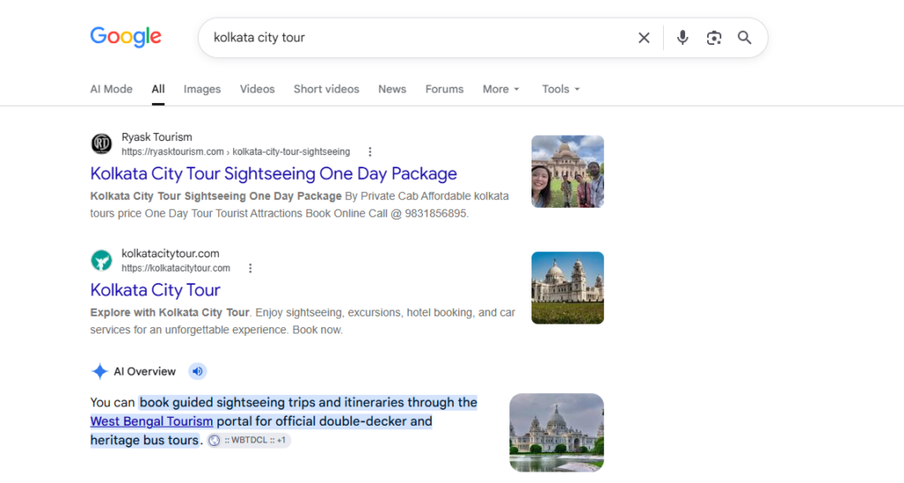Image resolution: width=904 pixels, height=483 pixels.
Task: Open the News tab
Action: tap(392, 89)
